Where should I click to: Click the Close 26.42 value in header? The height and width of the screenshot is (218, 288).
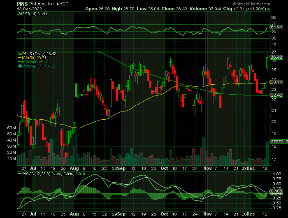[174, 9]
